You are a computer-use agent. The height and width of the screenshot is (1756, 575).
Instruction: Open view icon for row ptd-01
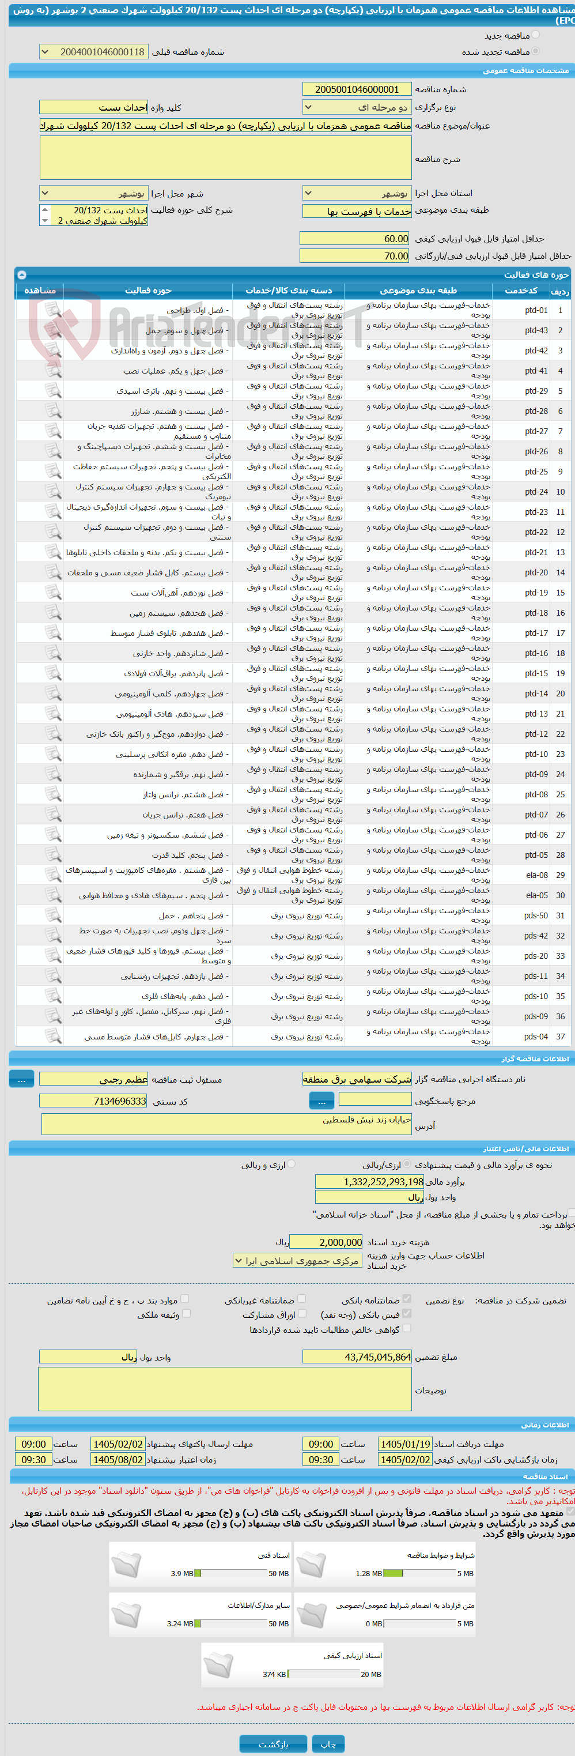(x=52, y=310)
